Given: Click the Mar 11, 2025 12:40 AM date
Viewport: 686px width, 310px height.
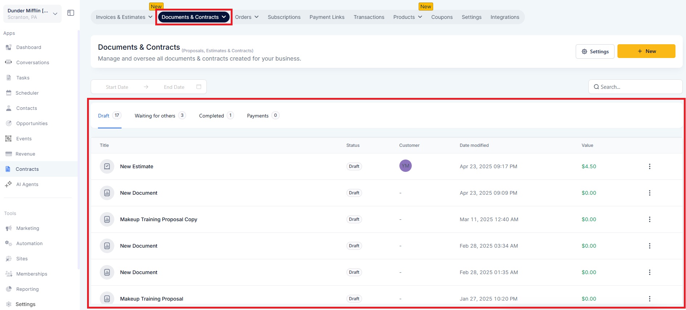Looking at the screenshot, I should point(489,219).
